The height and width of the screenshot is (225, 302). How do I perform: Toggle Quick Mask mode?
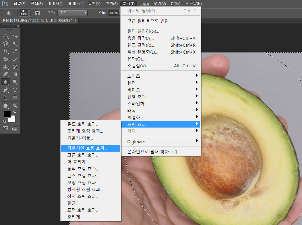[5, 128]
